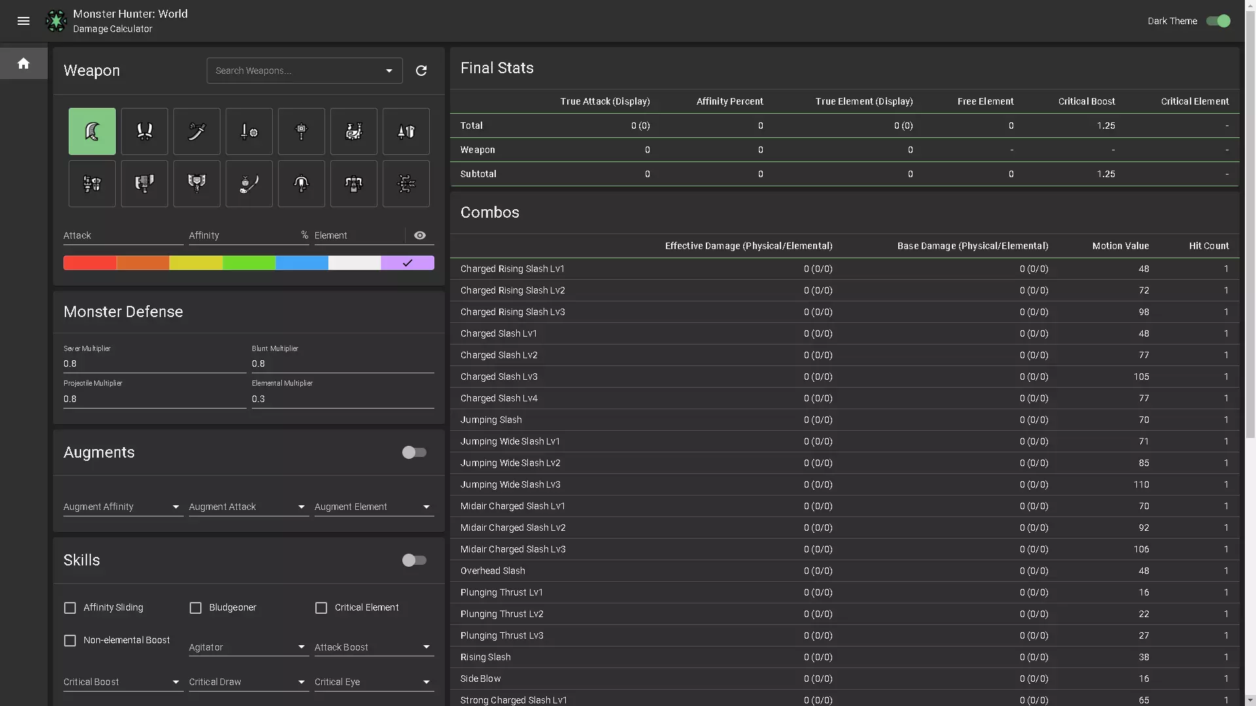Choose the Hammer weapon type
Image resolution: width=1256 pixels, height=706 pixels.
click(301, 131)
